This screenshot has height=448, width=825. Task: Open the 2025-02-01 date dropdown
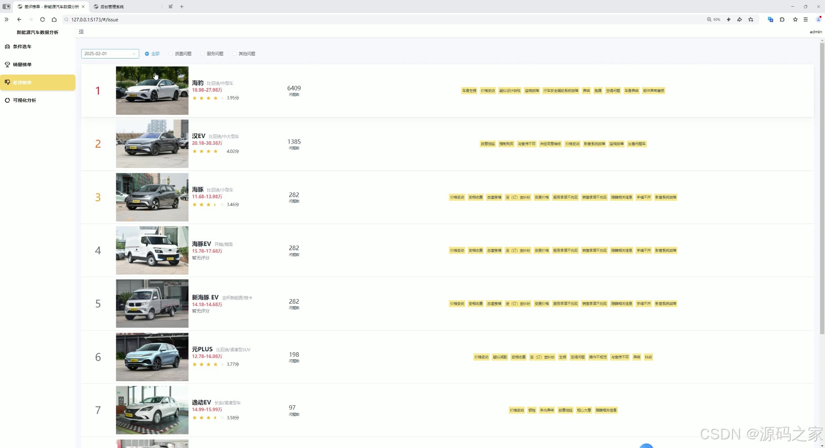click(x=110, y=54)
